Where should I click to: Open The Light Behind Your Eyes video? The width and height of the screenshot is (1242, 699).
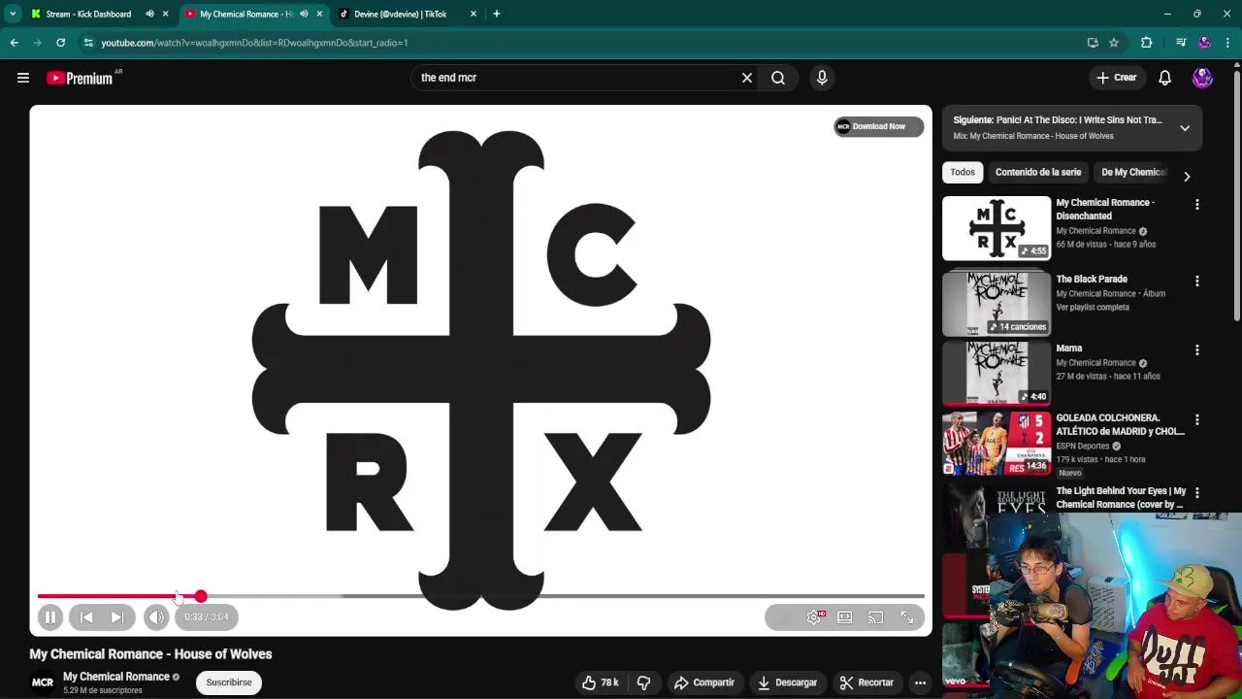coord(1121,498)
